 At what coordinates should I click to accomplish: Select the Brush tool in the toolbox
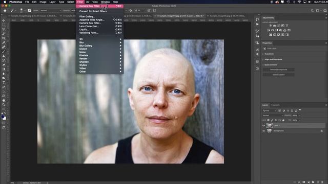(4, 52)
